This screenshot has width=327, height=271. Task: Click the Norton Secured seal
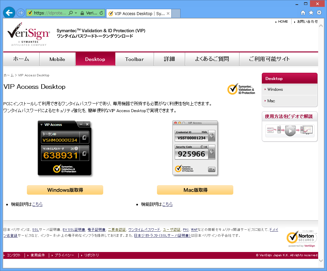(302, 239)
